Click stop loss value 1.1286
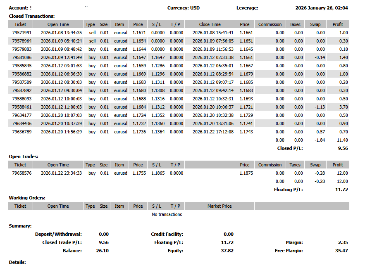 [158, 66]
